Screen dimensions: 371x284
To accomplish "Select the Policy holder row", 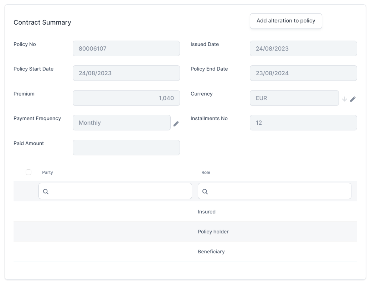I will coord(213,232).
